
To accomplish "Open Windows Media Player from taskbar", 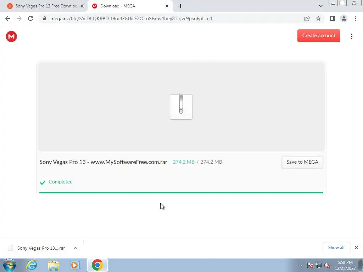I will 75,265.
